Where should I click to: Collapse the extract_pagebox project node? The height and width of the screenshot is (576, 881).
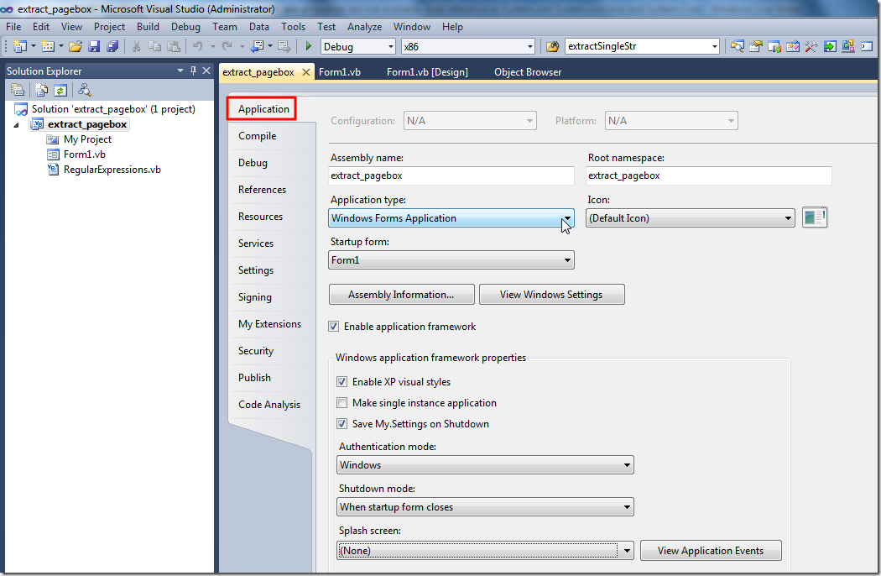point(16,125)
